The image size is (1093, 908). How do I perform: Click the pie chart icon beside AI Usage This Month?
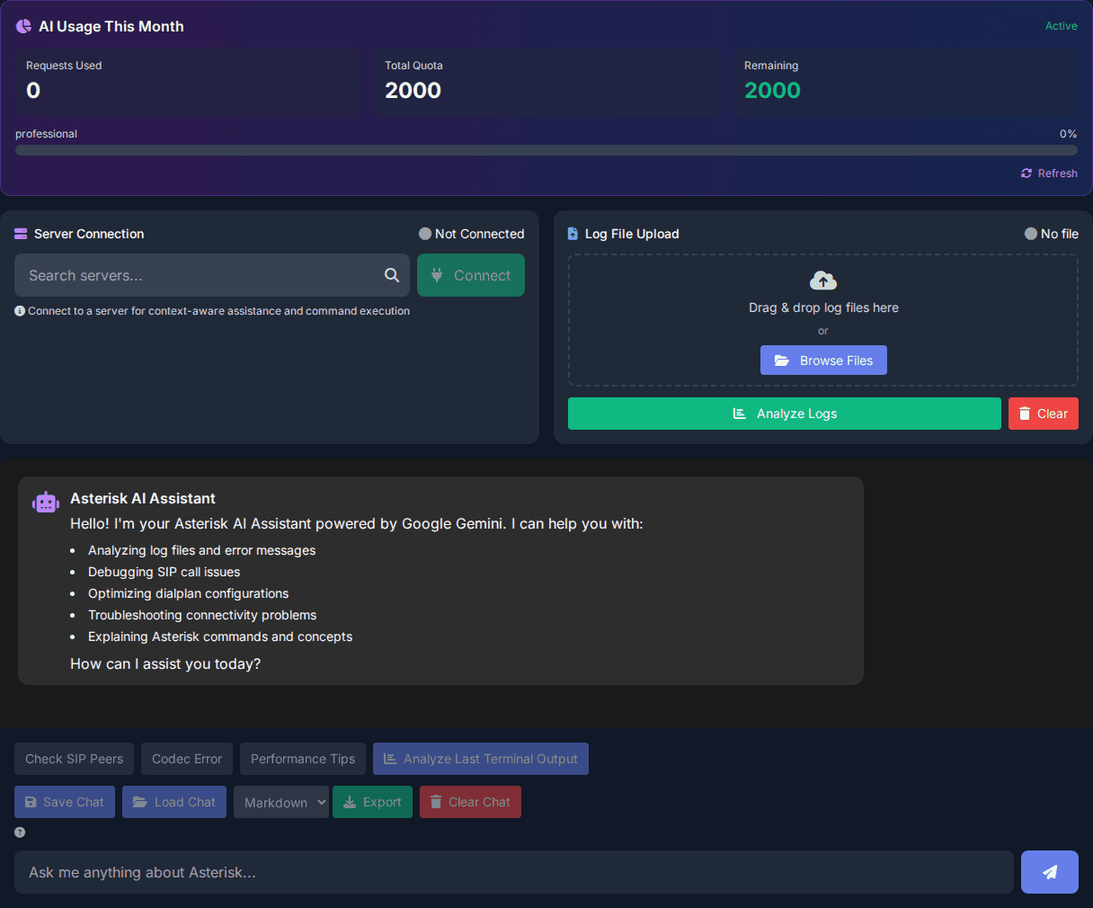[x=22, y=26]
